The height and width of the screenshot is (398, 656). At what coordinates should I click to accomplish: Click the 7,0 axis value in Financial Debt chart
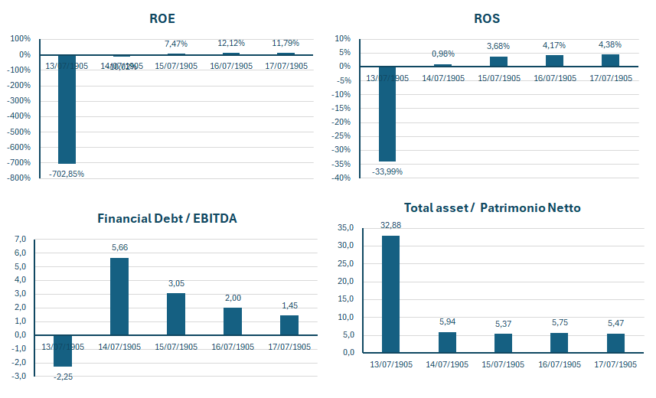click(x=21, y=240)
